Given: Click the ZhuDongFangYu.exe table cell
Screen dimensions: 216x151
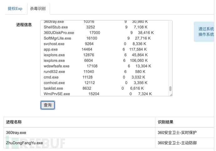Looking at the screenshot, I should 80,143.
